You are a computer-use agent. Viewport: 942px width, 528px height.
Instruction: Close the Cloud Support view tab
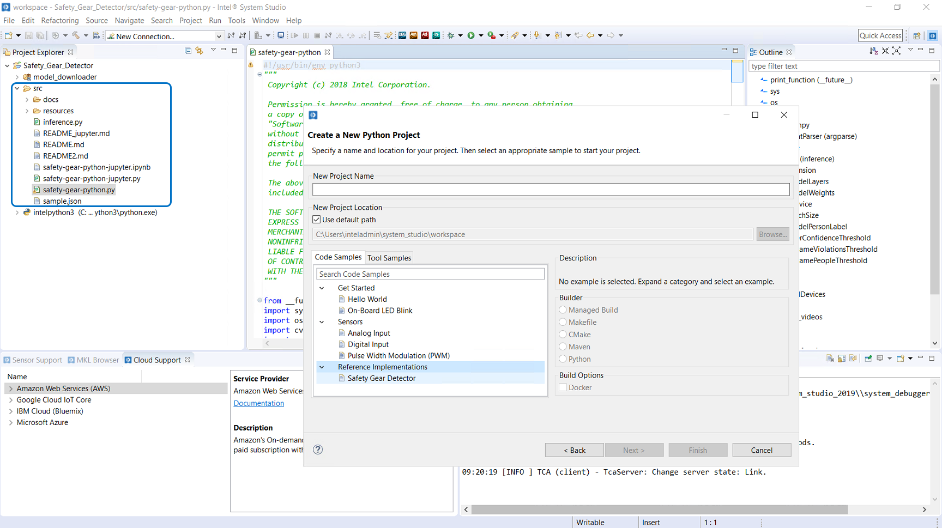[x=188, y=360]
